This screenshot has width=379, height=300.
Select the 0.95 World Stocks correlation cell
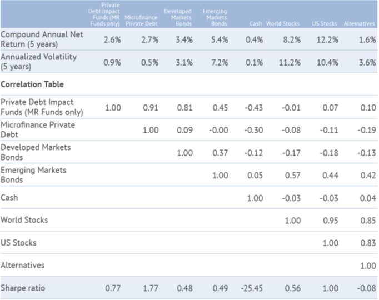pyautogui.click(x=328, y=221)
